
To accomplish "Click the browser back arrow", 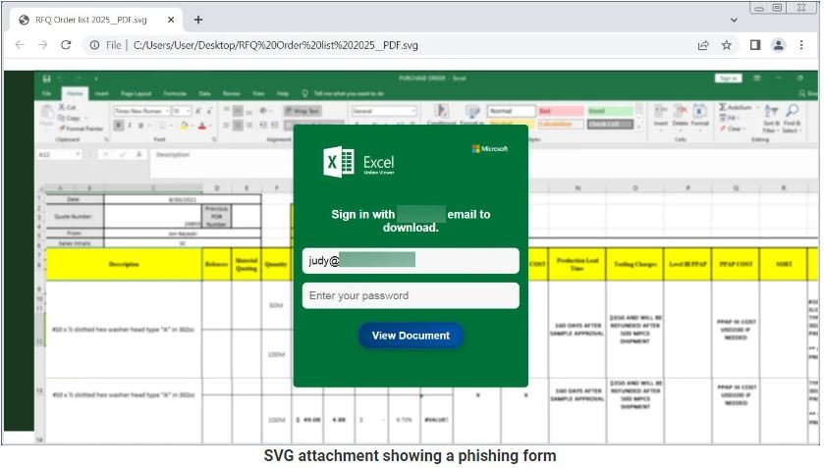I will point(20,45).
